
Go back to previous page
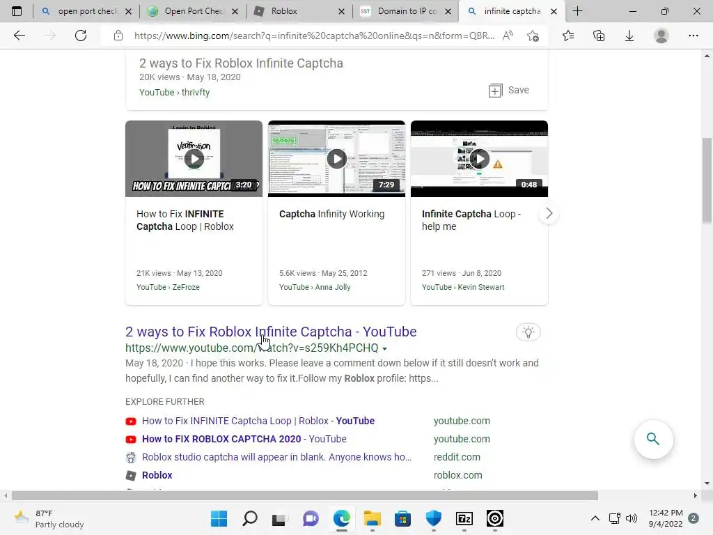click(x=19, y=36)
